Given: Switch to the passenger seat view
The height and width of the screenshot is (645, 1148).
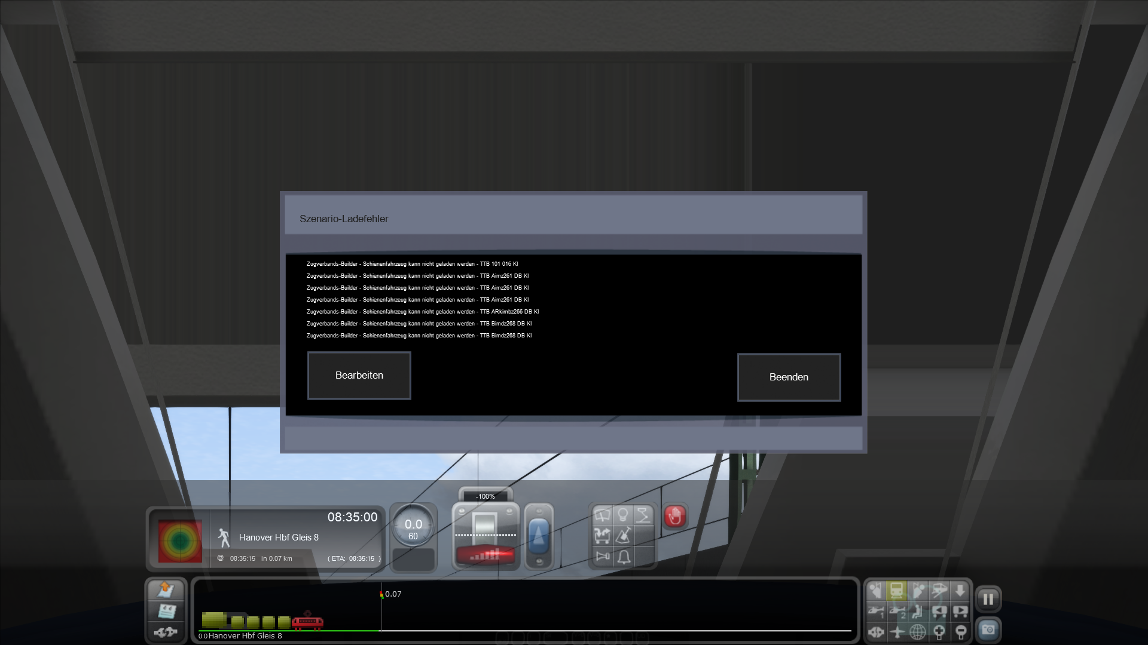Looking at the screenshot, I should coord(918,612).
